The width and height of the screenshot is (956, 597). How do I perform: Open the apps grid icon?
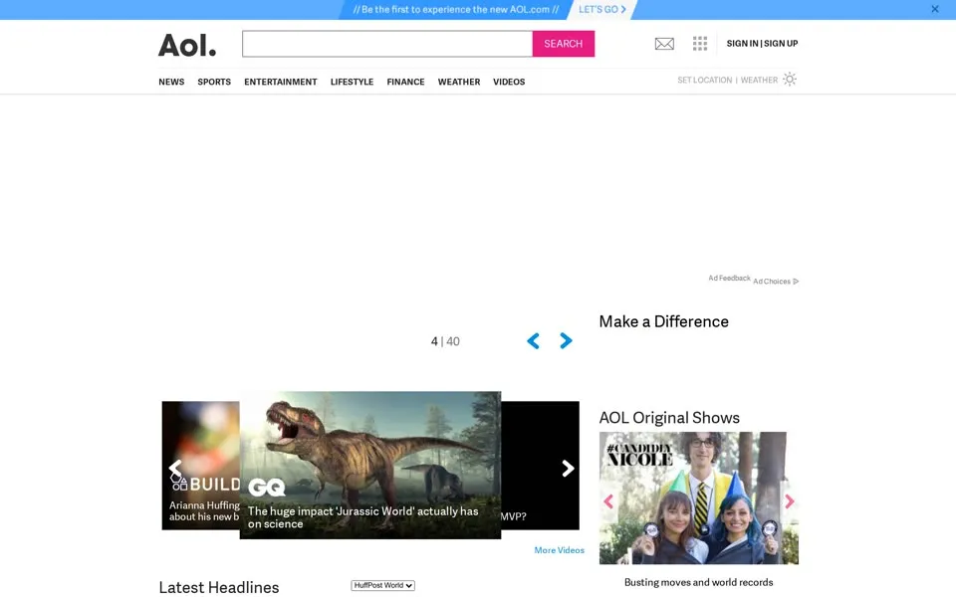tap(700, 43)
